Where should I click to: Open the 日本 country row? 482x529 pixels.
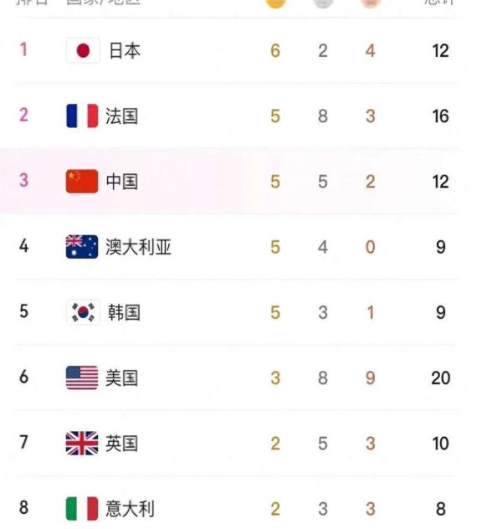(237, 50)
